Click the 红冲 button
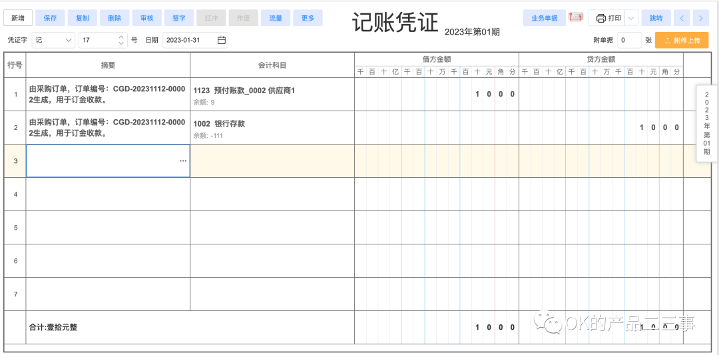 click(212, 19)
